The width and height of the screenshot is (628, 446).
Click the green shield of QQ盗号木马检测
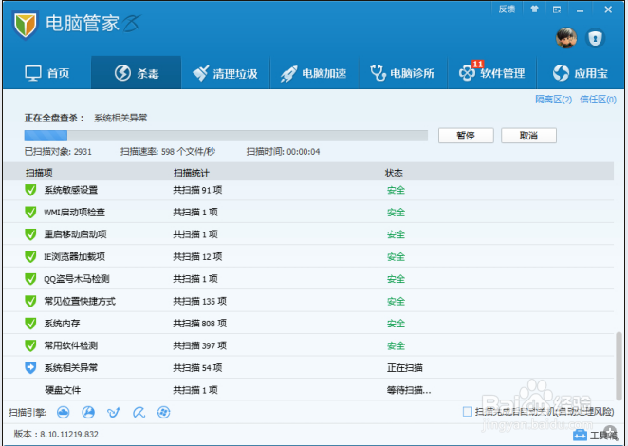pos(30,279)
